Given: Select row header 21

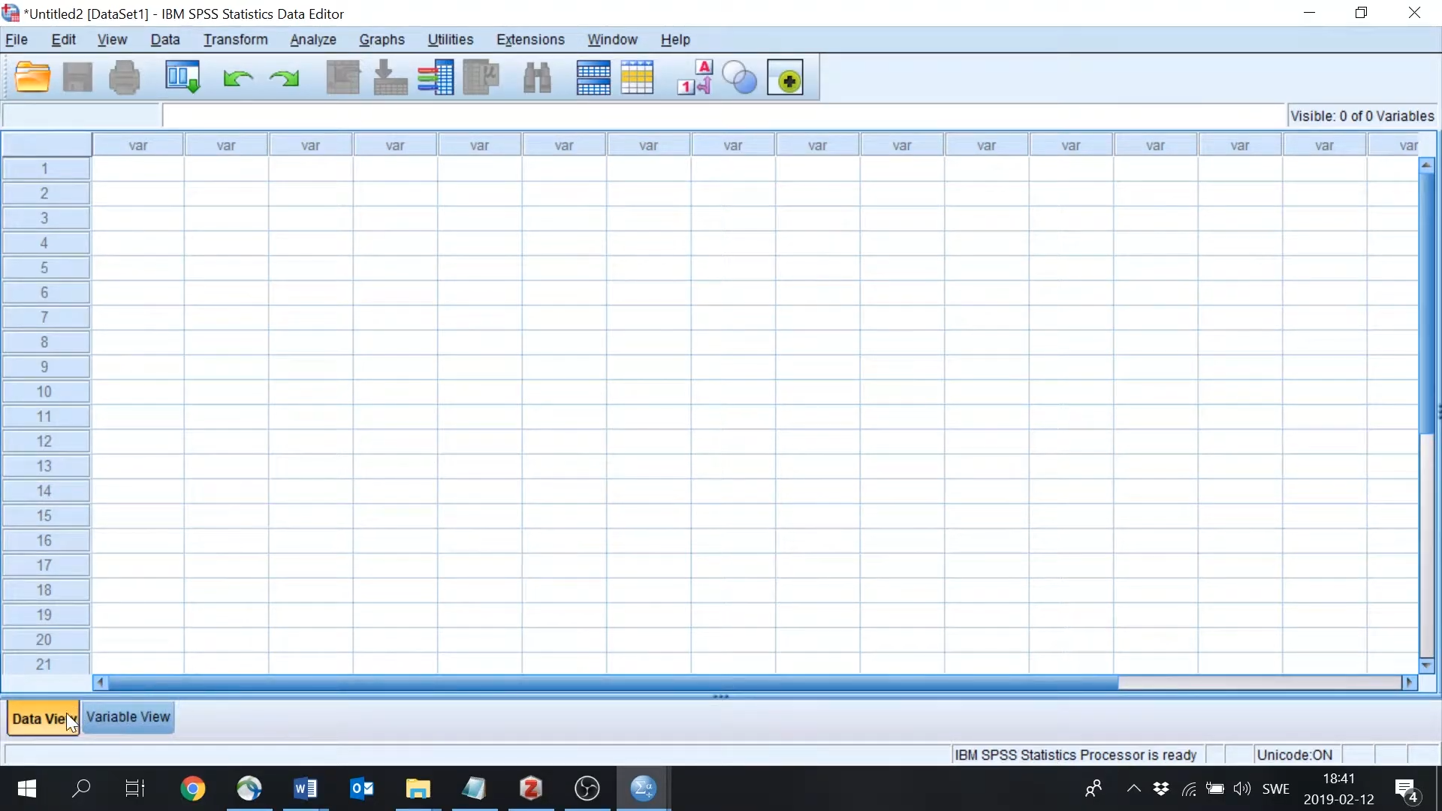Looking at the screenshot, I should coord(47,665).
